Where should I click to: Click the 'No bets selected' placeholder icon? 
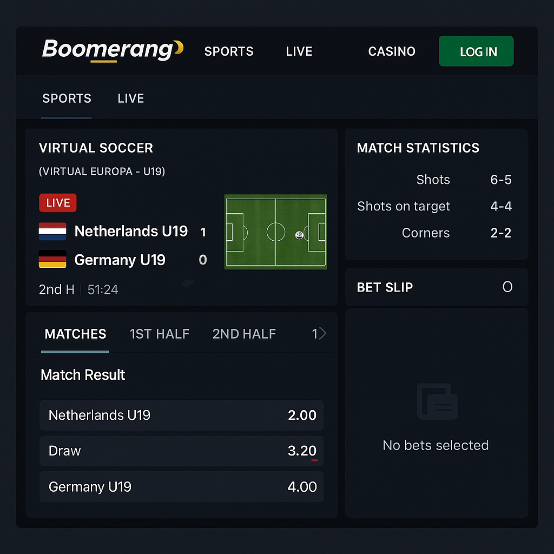(x=437, y=401)
